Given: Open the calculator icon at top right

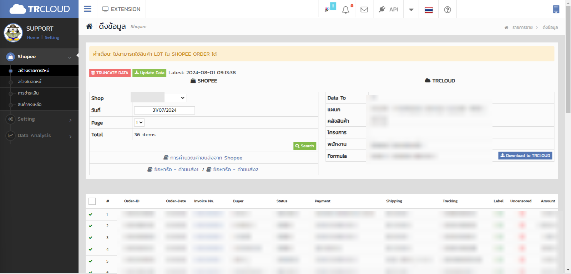Looking at the screenshot, I should click(x=556, y=9).
